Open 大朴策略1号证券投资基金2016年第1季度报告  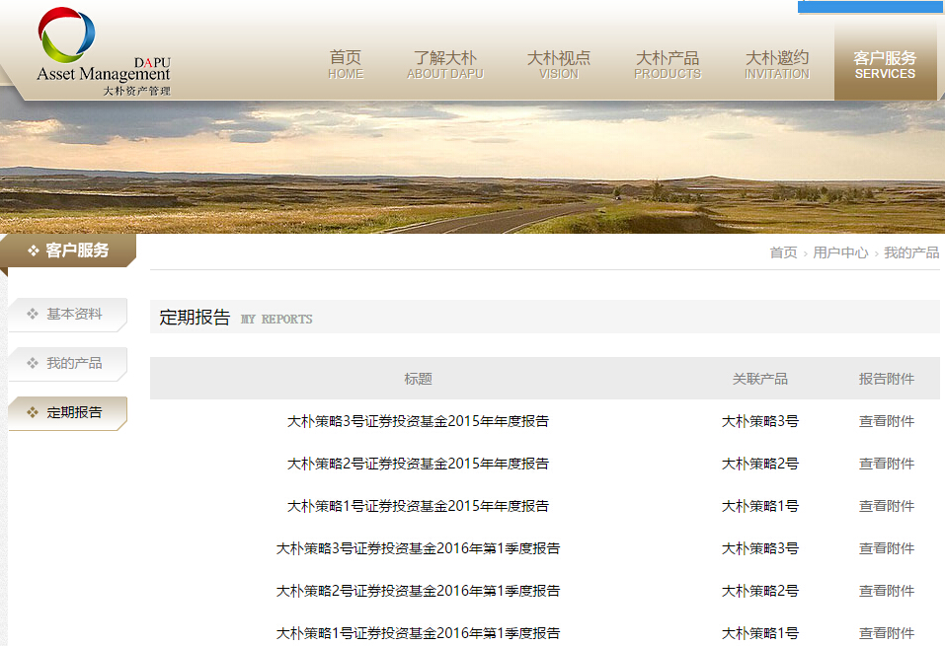click(x=419, y=633)
